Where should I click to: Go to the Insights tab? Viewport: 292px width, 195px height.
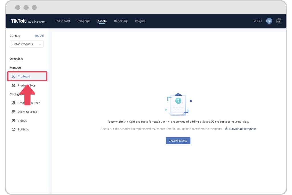coord(140,21)
